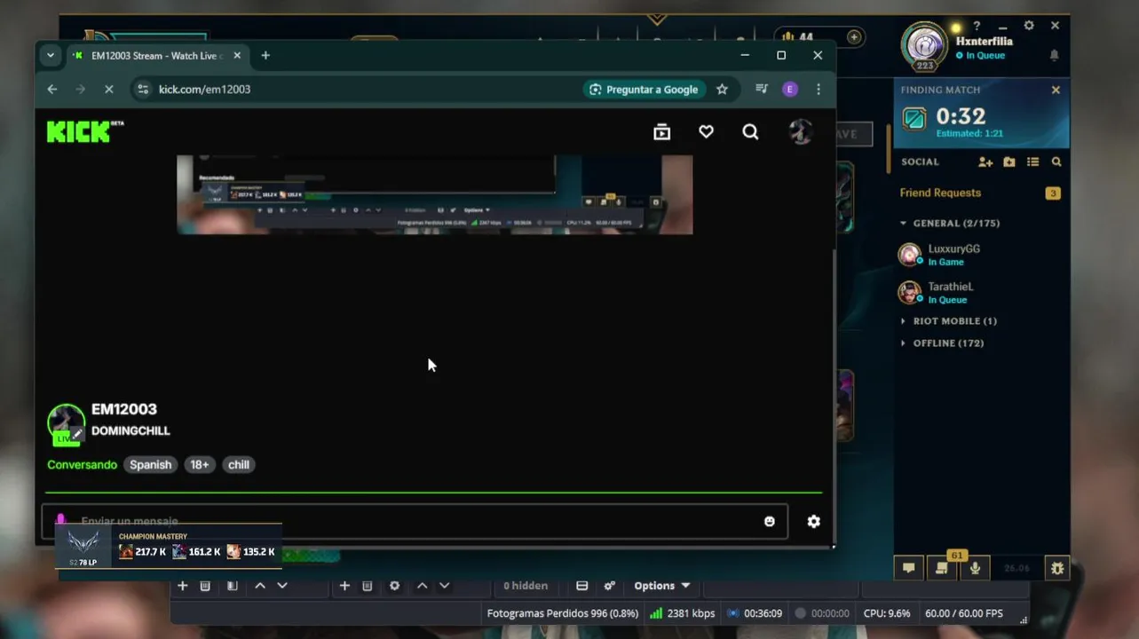Open emoji picker in Kick chat box

tap(770, 521)
